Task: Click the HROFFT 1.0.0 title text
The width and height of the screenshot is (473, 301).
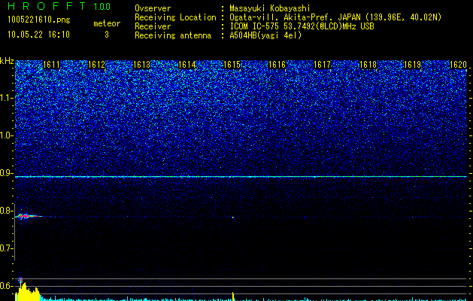Action: (x=59, y=6)
